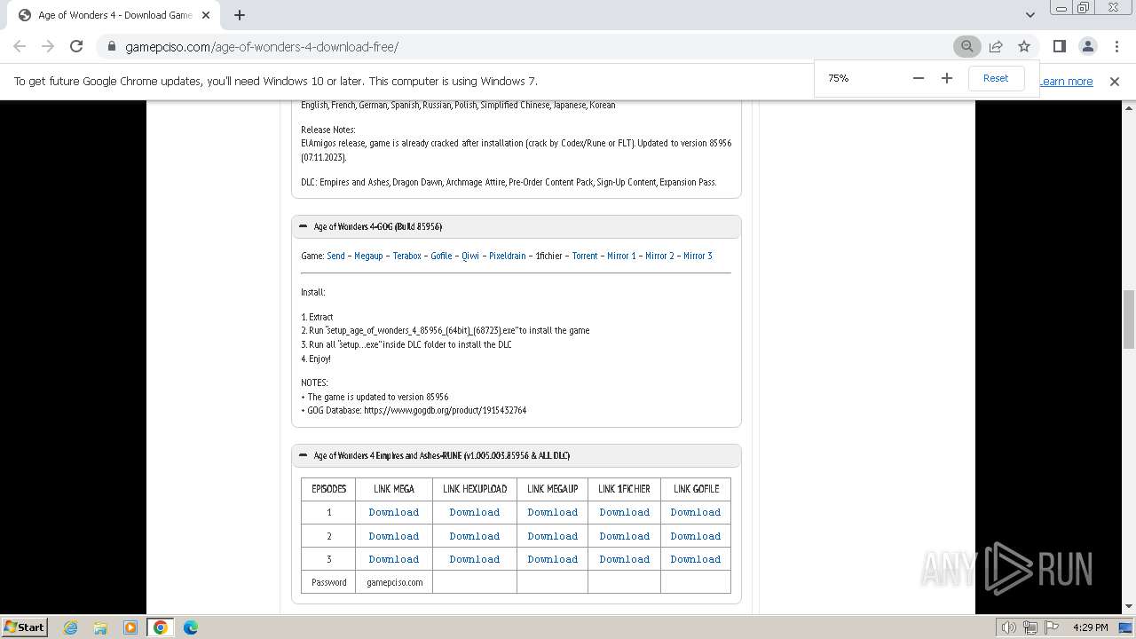Open the Terabox download link

coord(407,256)
